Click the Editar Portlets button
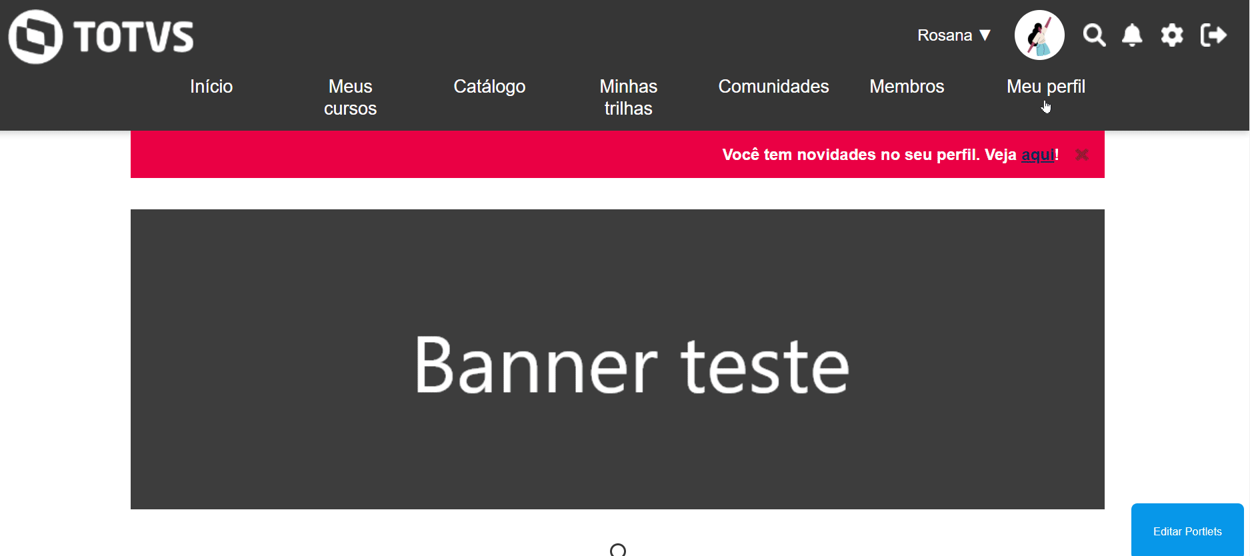This screenshot has width=1250, height=556. coord(1187,531)
